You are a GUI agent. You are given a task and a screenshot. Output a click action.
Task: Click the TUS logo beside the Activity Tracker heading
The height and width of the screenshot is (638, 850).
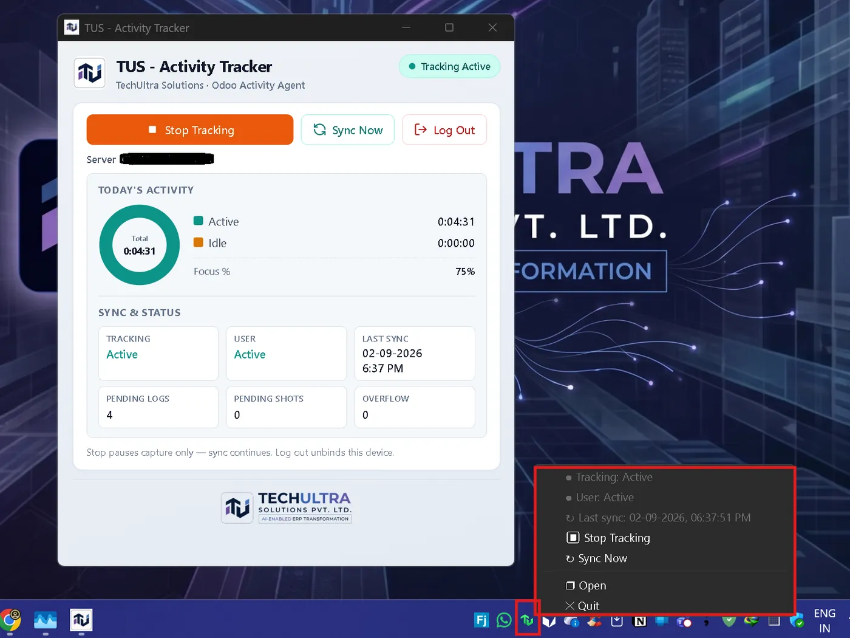(90, 73)
